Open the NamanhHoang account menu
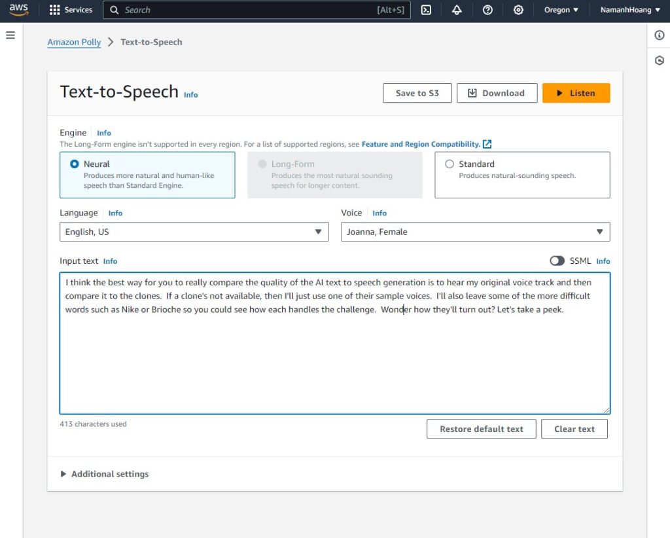Screen dimensions: 670x538 tap(630, 10)
